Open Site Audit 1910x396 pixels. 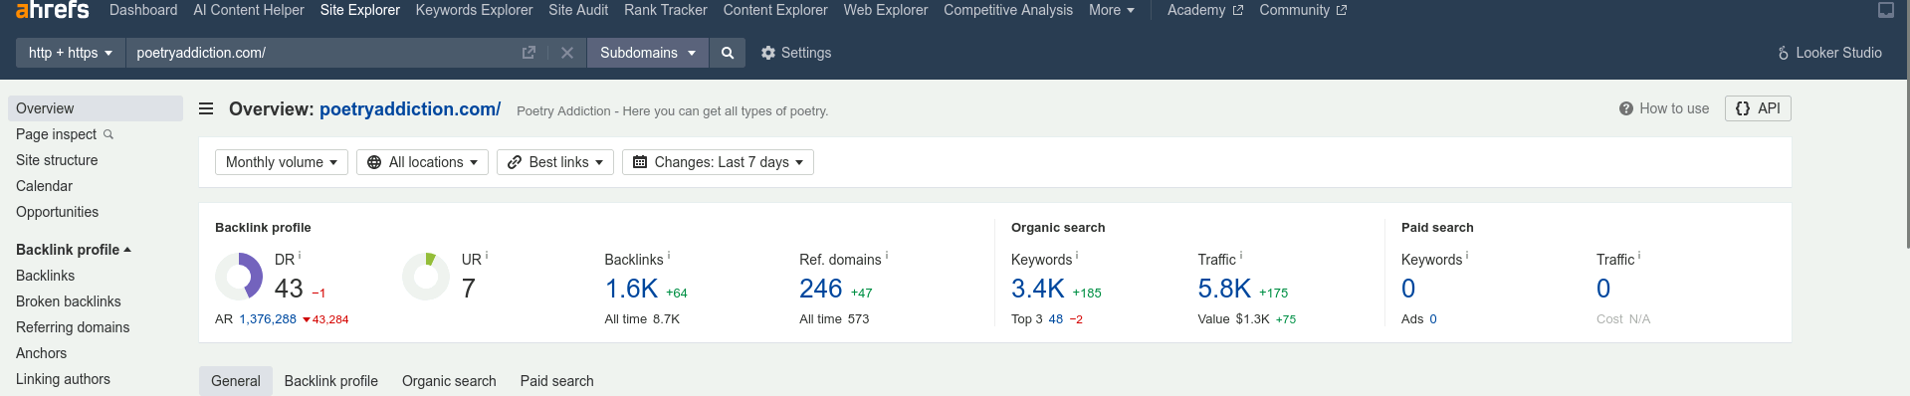click(578, 10)
